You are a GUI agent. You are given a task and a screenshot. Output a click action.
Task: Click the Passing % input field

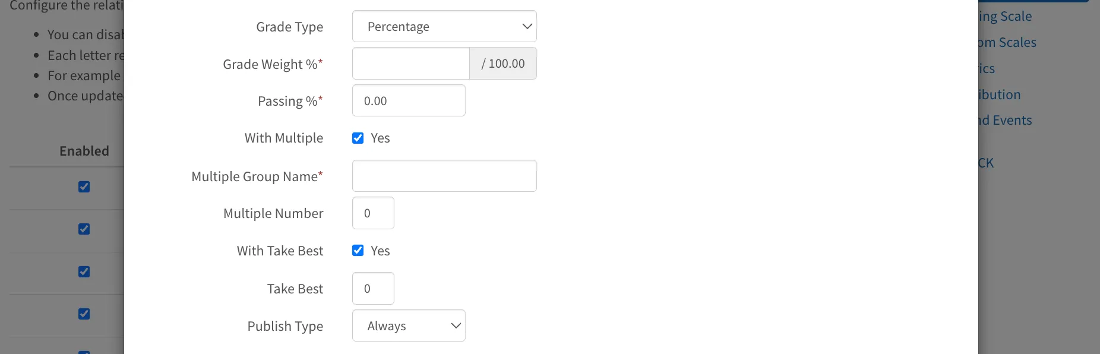coord(409,100)
